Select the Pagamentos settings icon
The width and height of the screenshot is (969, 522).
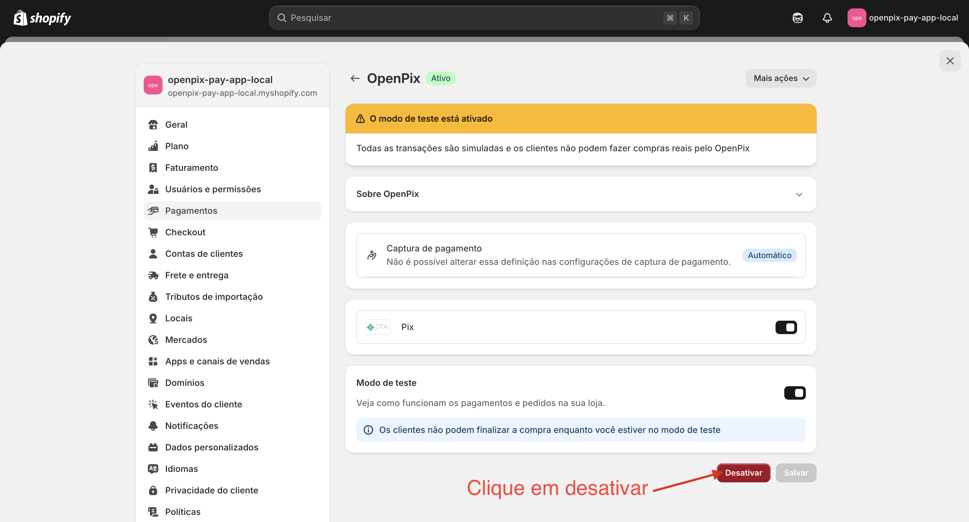point(153,210)
